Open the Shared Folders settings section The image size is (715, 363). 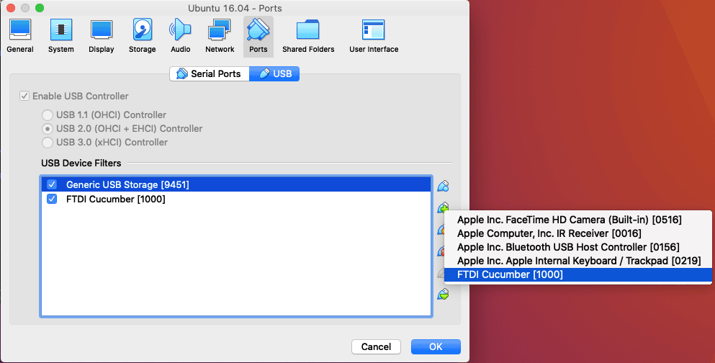click(308, 37)
